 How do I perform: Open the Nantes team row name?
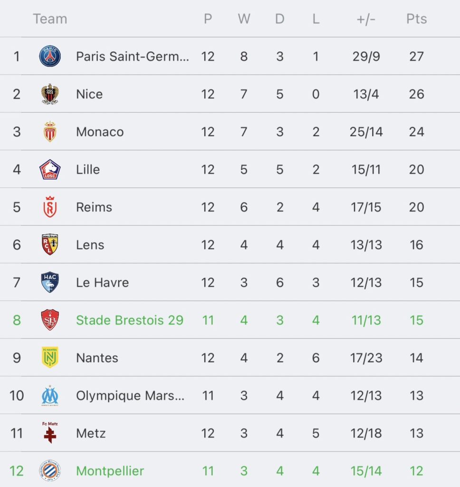pos(97,358)
